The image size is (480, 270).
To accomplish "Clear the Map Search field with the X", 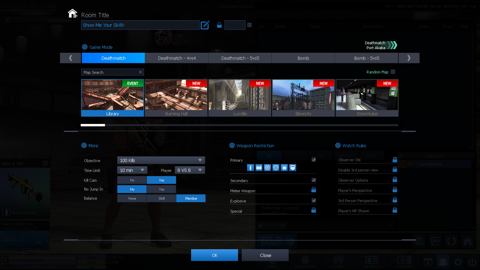I will [140, 72].
